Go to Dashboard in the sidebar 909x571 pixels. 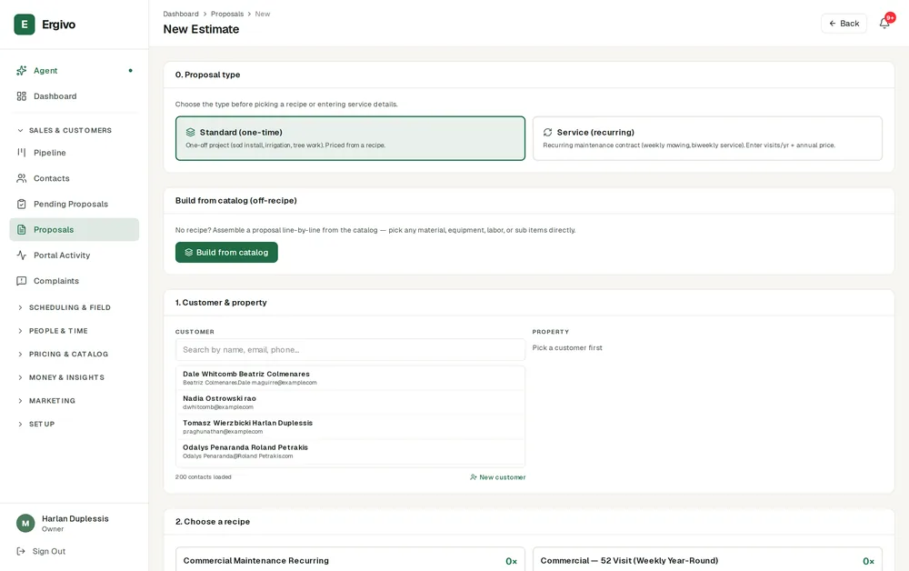[x=75, y=96]
